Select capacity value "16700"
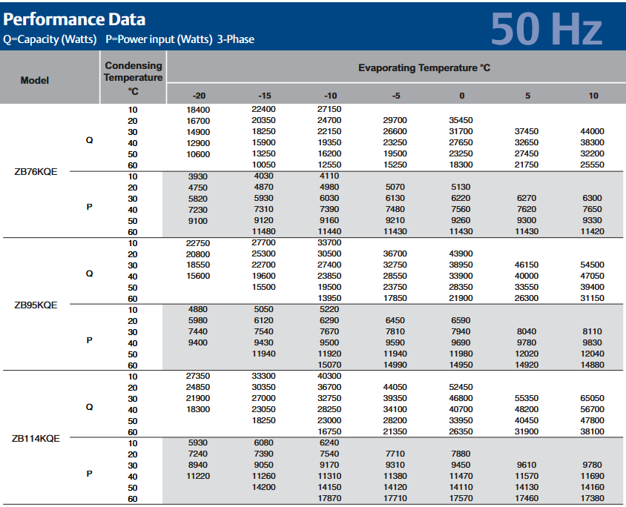 pos(198,121)
